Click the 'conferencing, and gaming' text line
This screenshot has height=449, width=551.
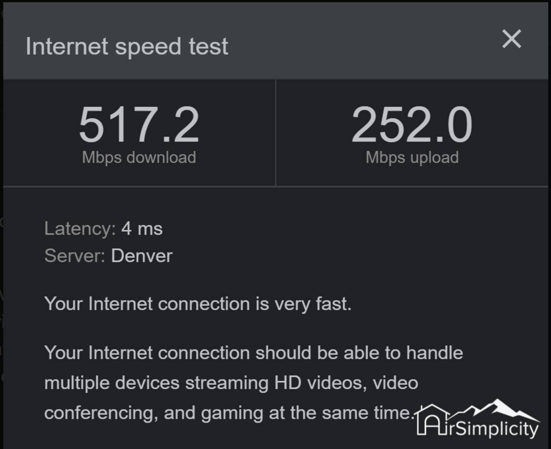tap(228, 413)
